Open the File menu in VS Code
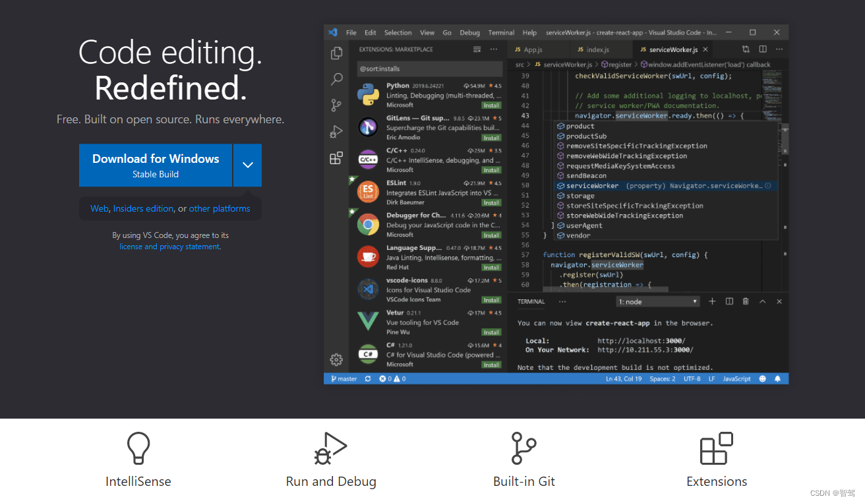865x503 pixels. [x=351, y=32]
